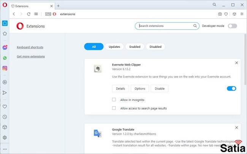Open the Player icon in sidebar
This screenshot has height=154, width=247.
5,82
